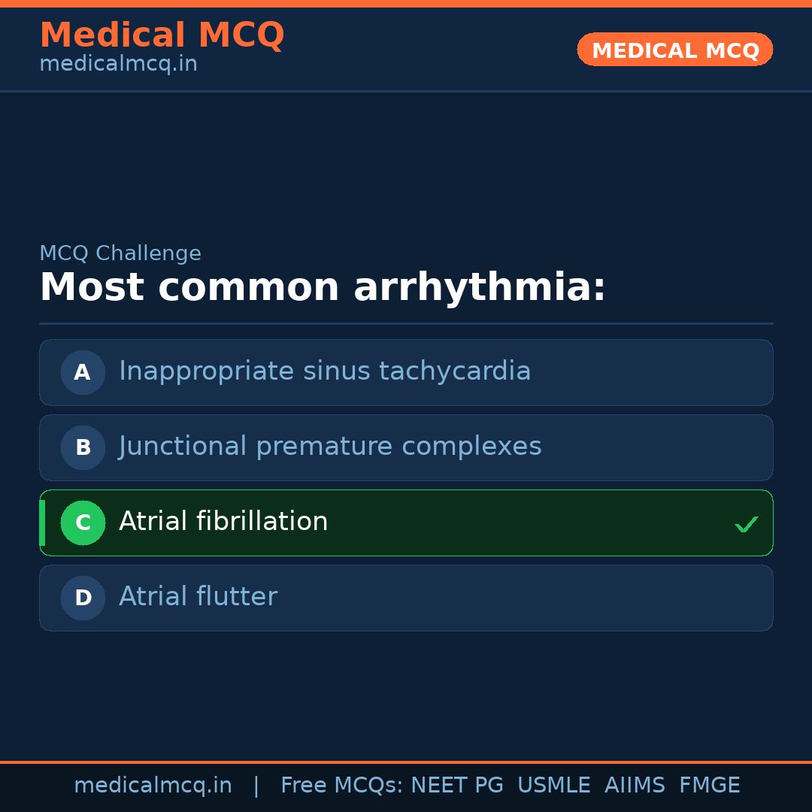Viewport: 812px width, 812px height.
Task: Click USMLE in the footer
Action: point(553,786)
